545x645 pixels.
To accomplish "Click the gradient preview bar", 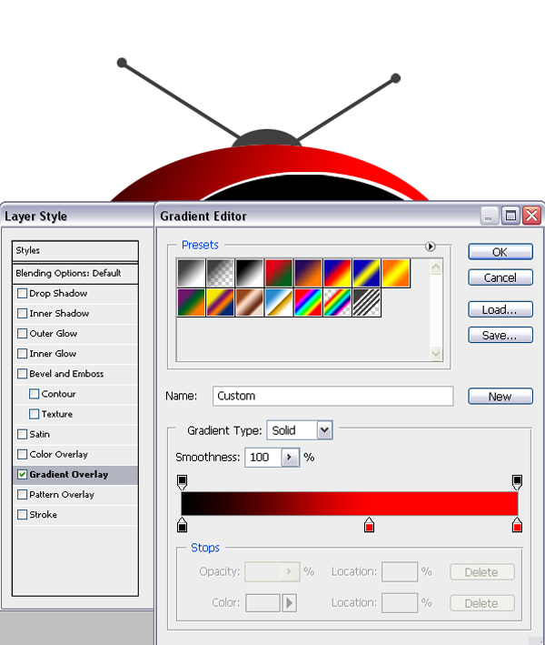I will point(350,503).
